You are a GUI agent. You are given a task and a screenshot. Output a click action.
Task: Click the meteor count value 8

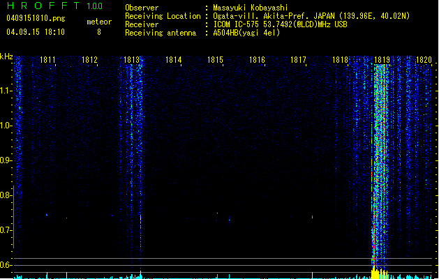pyautogui.click(x=99, y=32)
